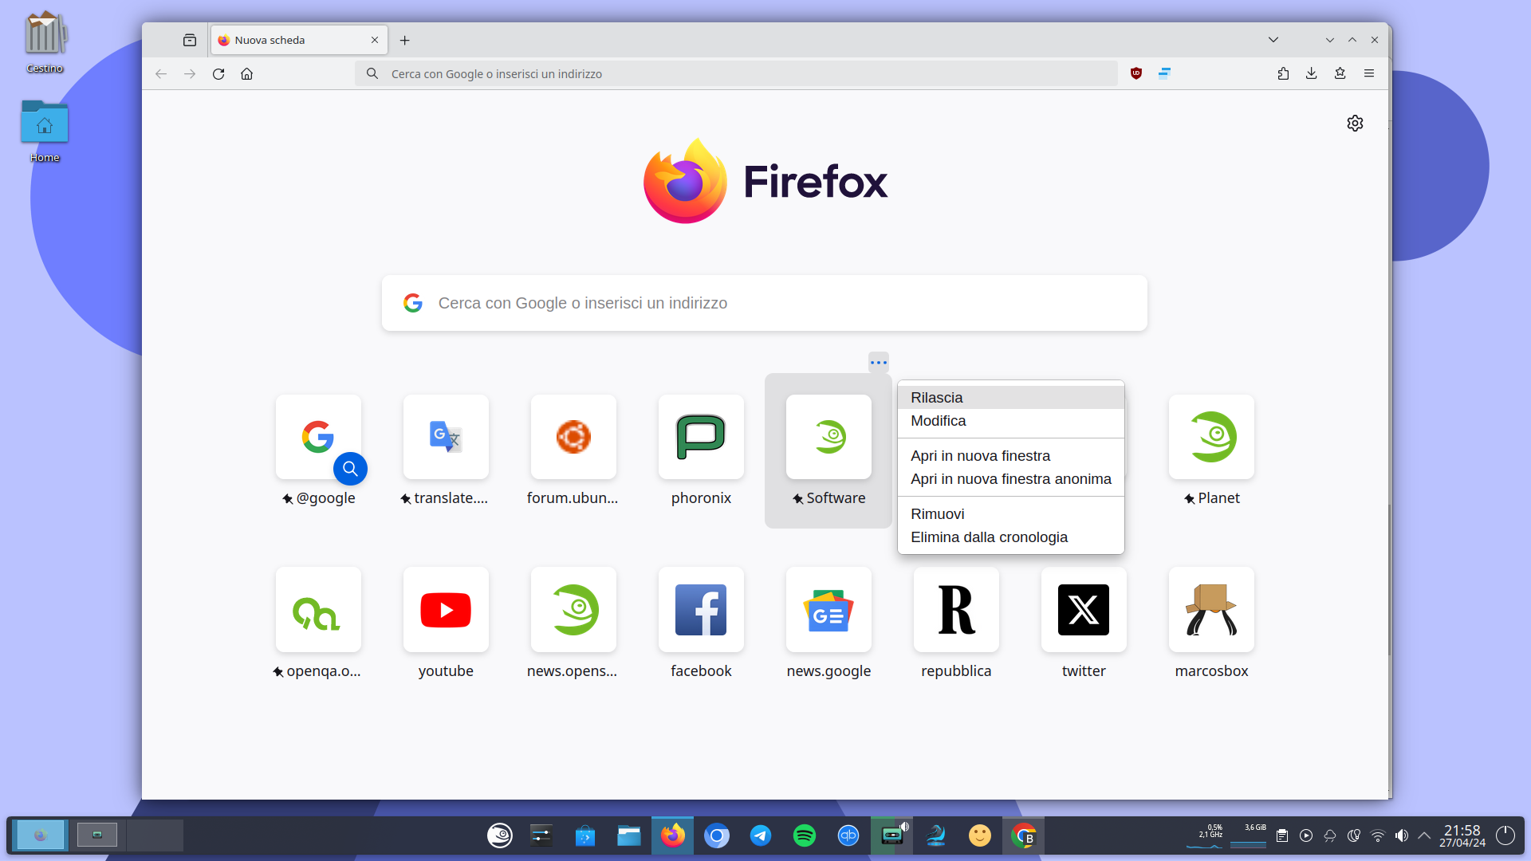Open the Firefox hamburger application menu

[x=1369, y=73]
